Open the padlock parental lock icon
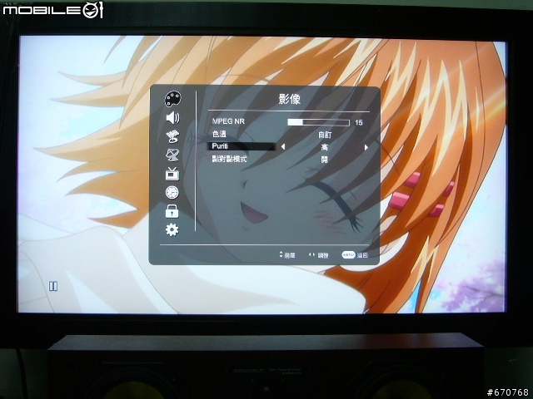Screen dimensions: 533x399 coord(172,211)
